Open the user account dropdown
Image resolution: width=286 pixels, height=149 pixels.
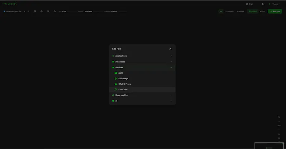click(275, 4)
